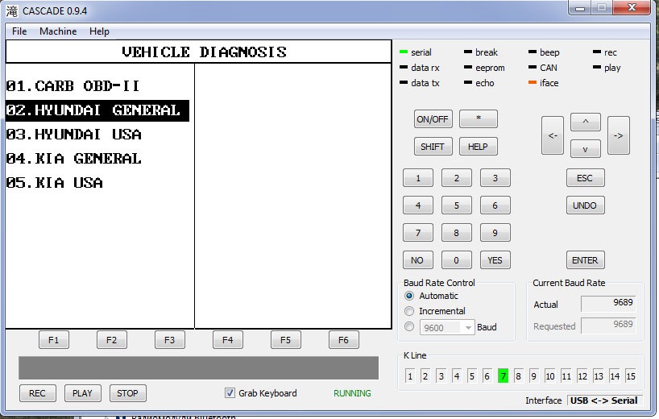Open the File menu
The image size is (659, 419).
coord(19,31)
